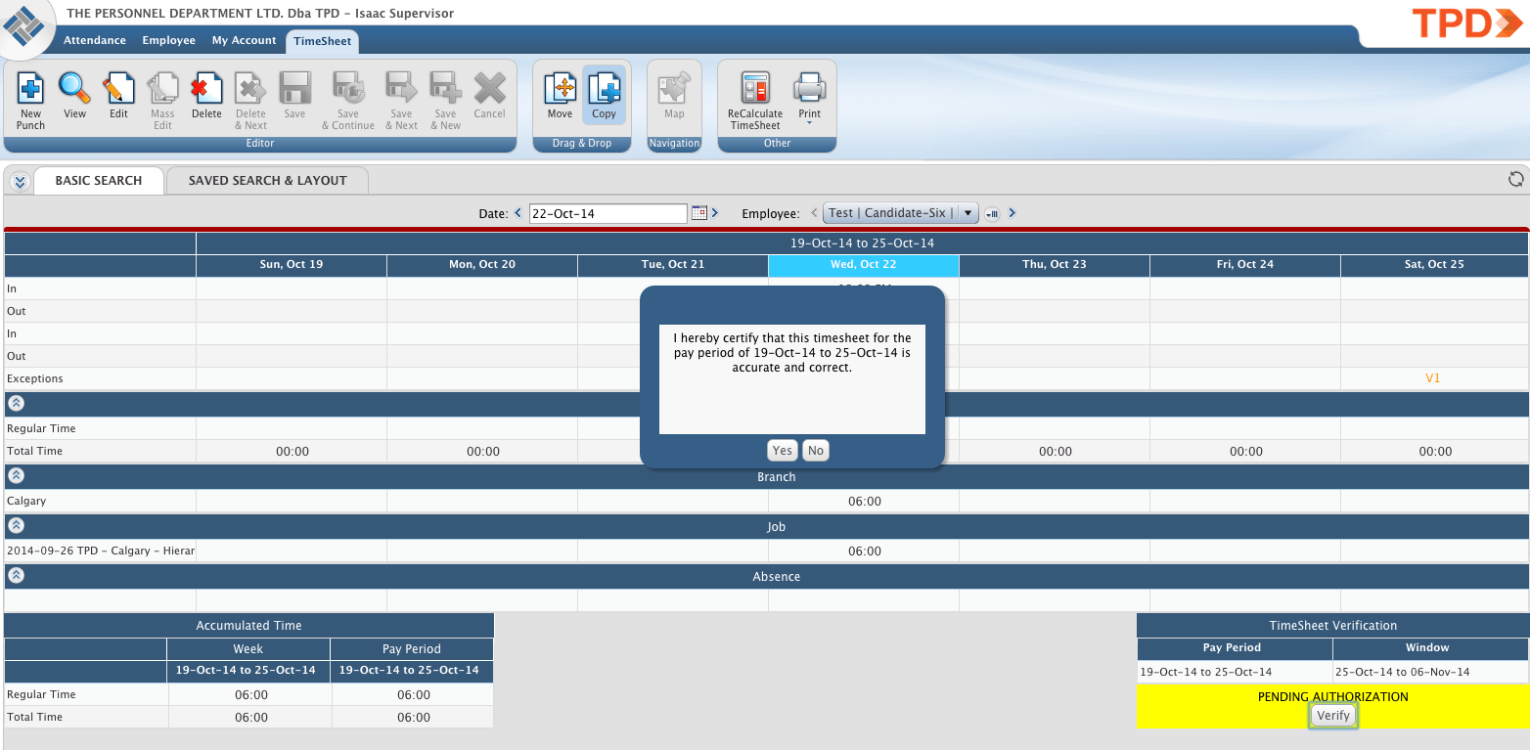
Task: Decline certification with No button
Action: tap(815, 450)
